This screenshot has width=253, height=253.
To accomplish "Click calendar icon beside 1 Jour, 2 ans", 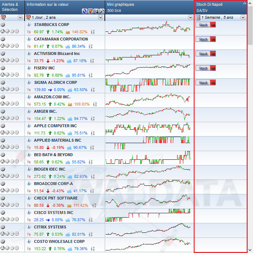I will [28, 18].
